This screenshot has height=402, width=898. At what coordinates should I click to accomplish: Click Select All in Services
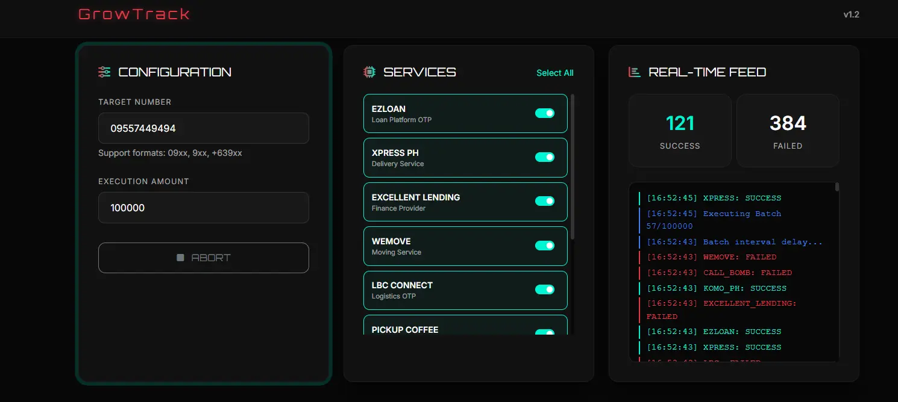(555, 73)
